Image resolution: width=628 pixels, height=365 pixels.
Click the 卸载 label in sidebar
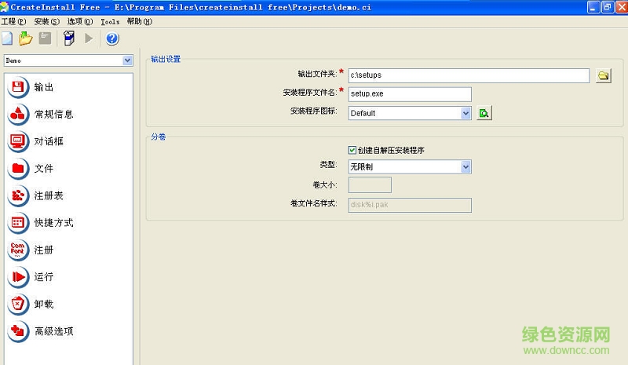[x=44, y=304]
